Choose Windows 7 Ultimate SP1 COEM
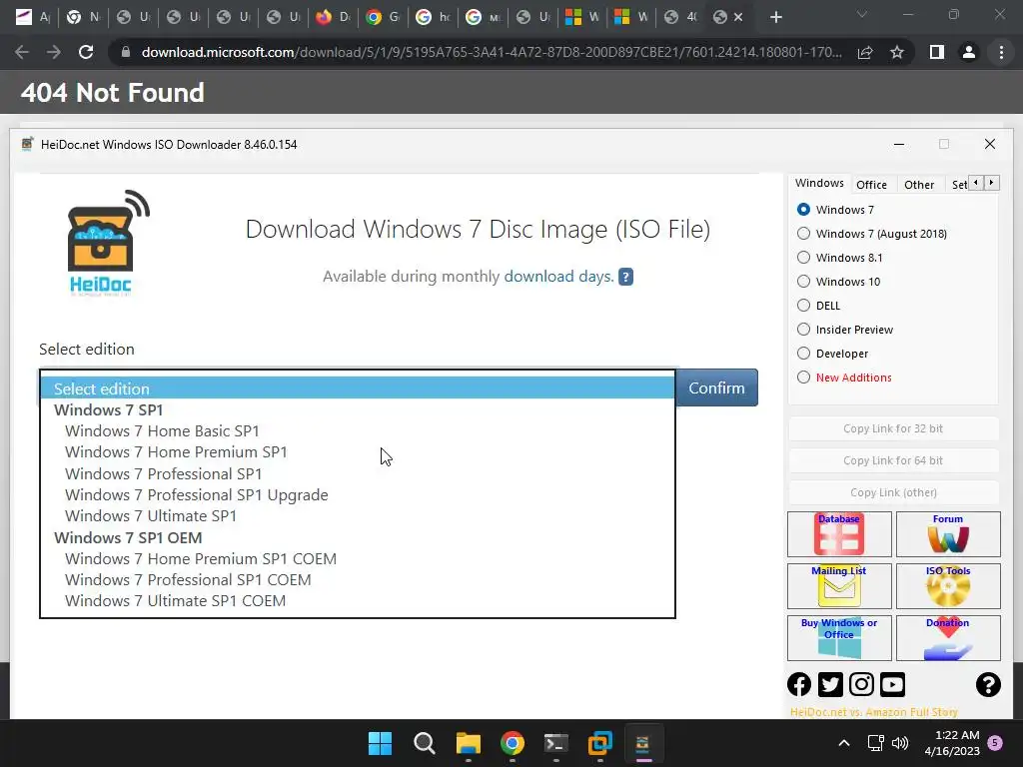Viewport: 1023px width, 767px height. (358, 600)
